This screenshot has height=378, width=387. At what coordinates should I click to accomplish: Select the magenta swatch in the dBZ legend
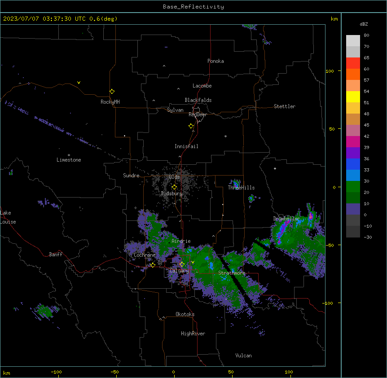(x=353, y=141)
